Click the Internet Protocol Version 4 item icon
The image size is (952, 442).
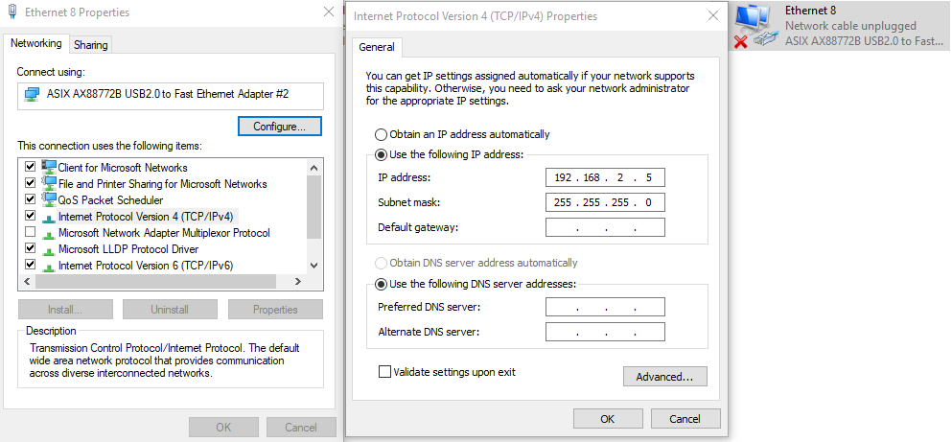(49, 217)
